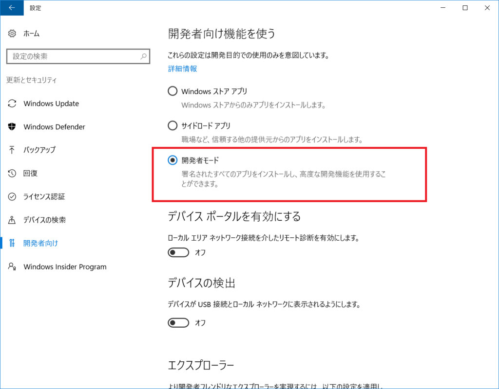This screenshot has height=389, width=499.
Task: Click the 'デバイスが USB 接続' description text
Action: pyautogui.click(x=264, y=304)
